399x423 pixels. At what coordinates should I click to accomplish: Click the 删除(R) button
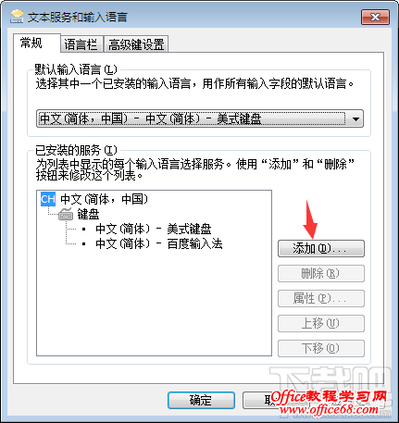tap(321, 274)
